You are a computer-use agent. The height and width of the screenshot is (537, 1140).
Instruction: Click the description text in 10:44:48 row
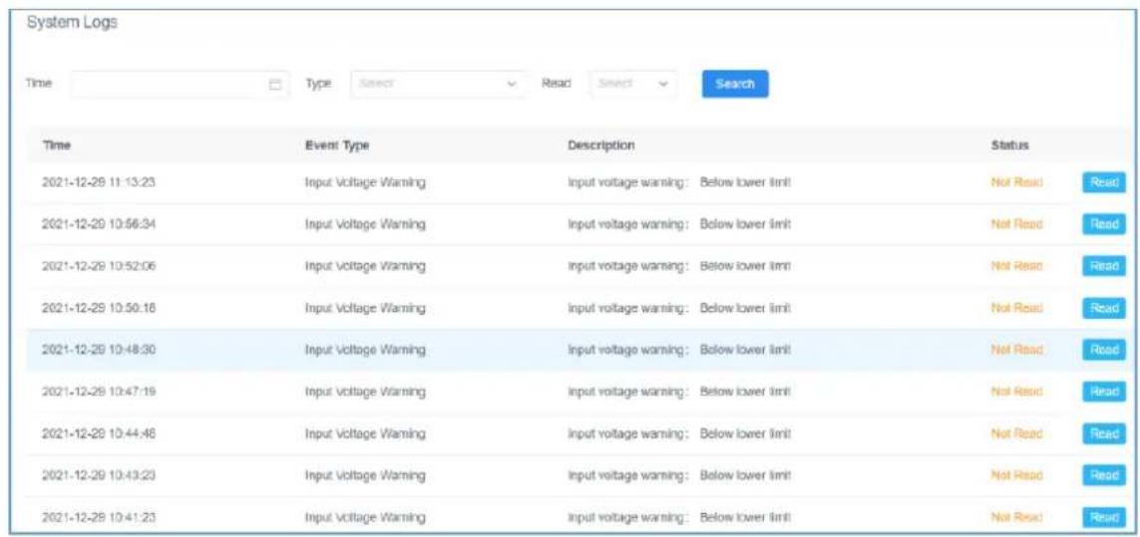click(x=679, y=433)
